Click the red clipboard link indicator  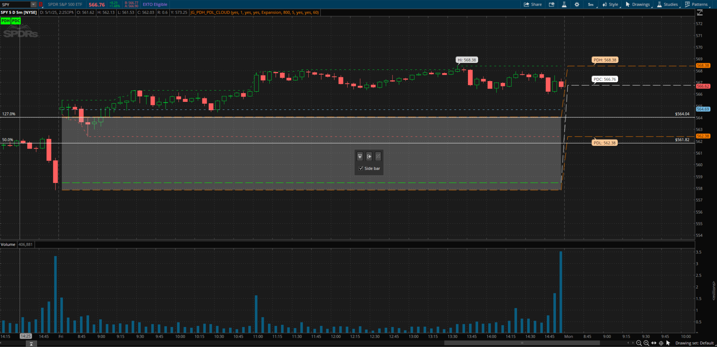point(41,5)
